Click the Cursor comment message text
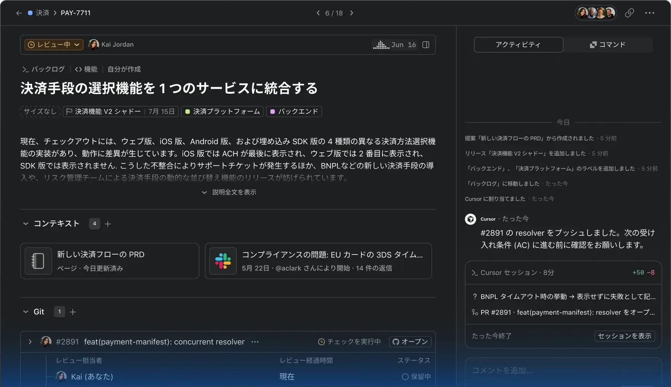Screen dimensions: 671x387 [x=568, y=239]
